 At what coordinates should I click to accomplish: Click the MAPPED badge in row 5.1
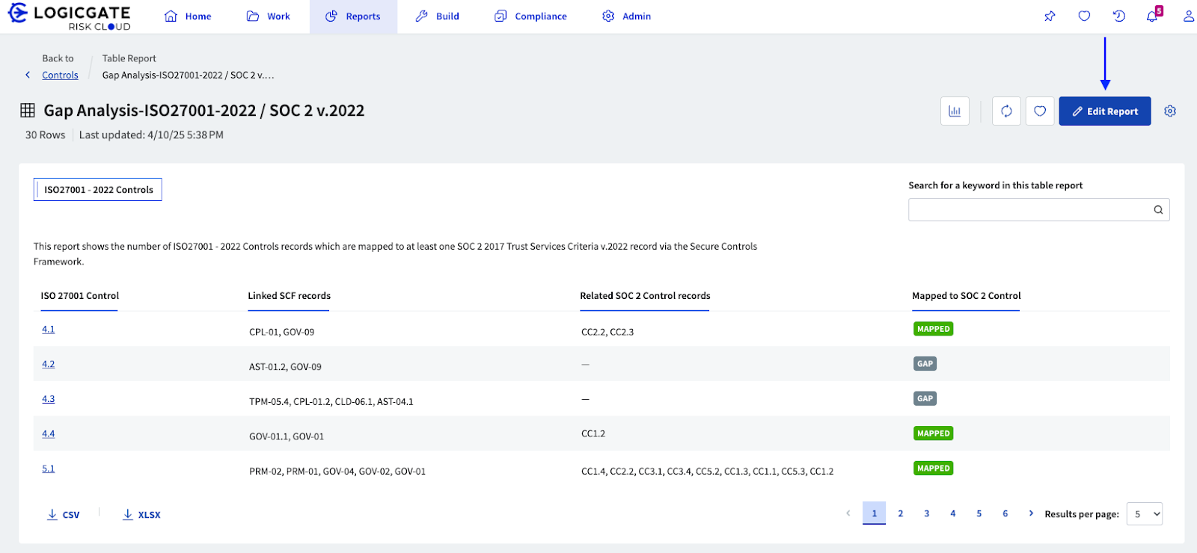(933, 469)
